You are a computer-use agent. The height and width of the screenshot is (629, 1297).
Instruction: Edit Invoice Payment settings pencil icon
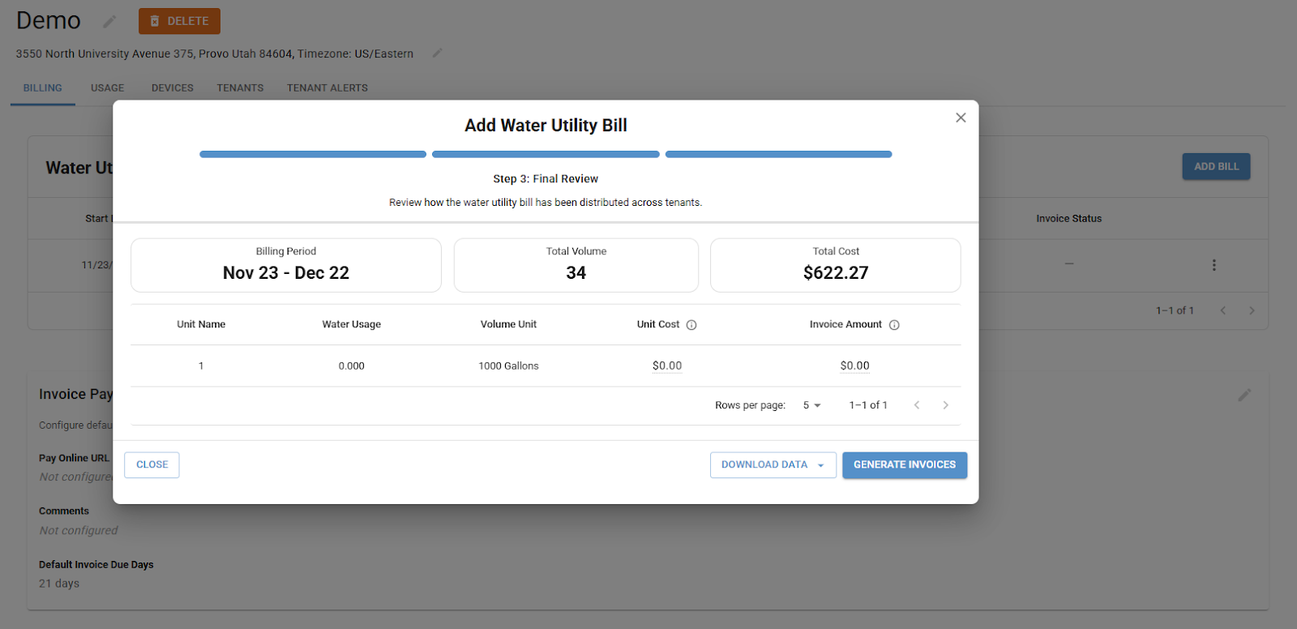click(x=1244, y=395)
